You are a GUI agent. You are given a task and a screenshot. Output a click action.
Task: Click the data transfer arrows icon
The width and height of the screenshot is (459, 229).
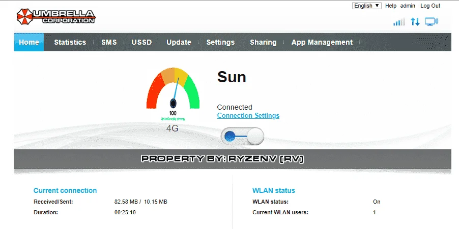point(415,21)
